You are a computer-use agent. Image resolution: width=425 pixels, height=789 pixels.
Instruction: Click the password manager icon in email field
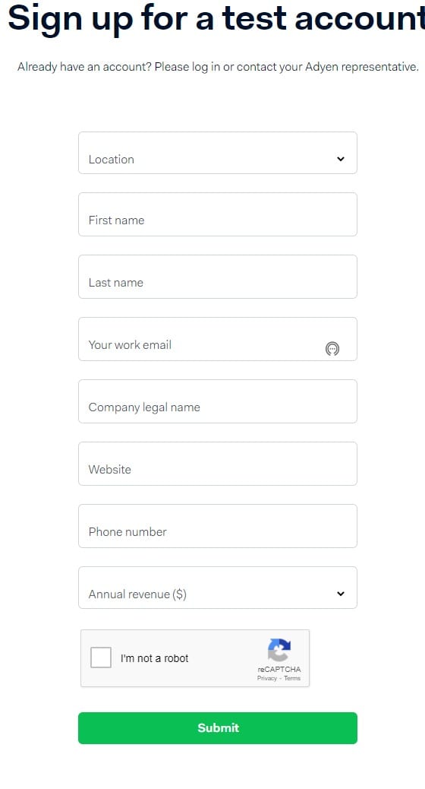(x=332, y=348)
